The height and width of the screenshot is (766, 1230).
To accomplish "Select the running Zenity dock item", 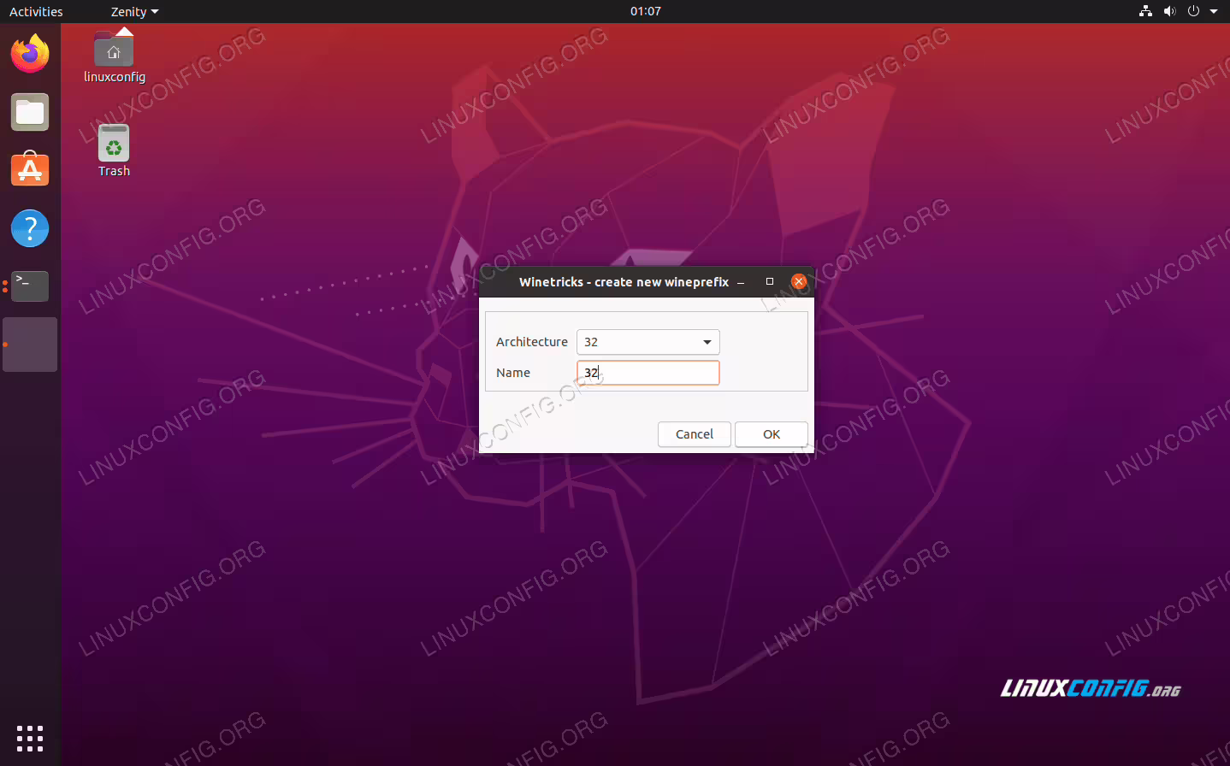I will coord(30,345).
